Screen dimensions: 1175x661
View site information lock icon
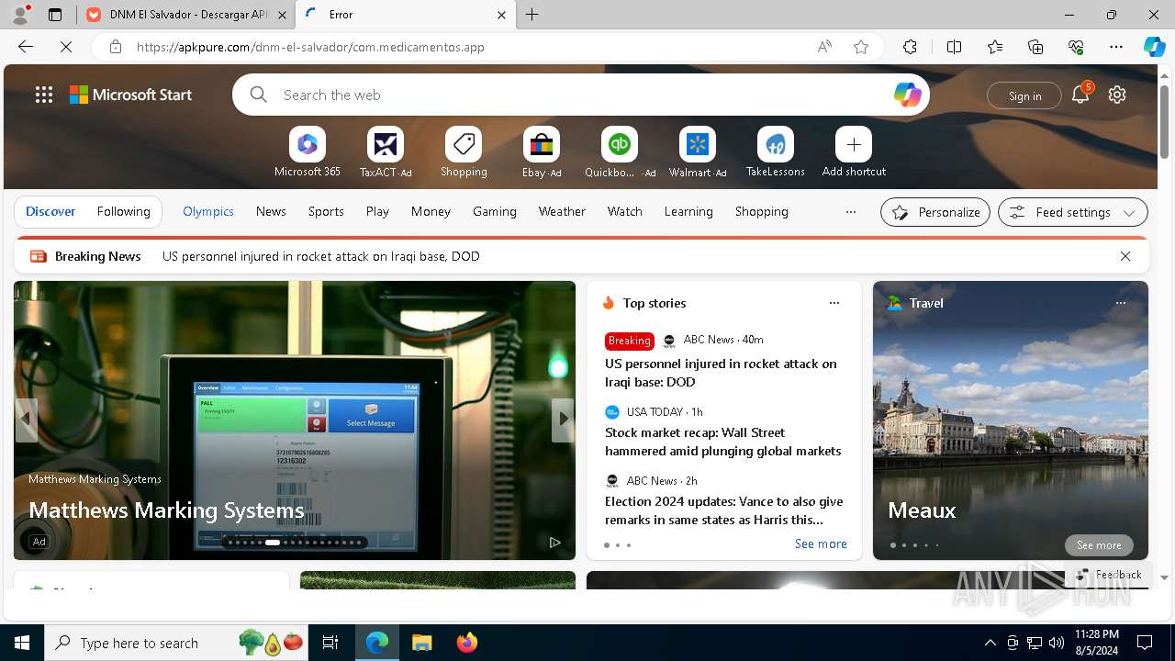click(115, 47)
